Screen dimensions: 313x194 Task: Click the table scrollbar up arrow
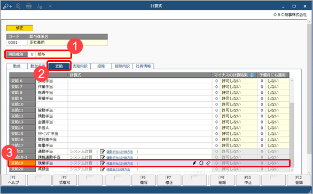pos(292,80)
